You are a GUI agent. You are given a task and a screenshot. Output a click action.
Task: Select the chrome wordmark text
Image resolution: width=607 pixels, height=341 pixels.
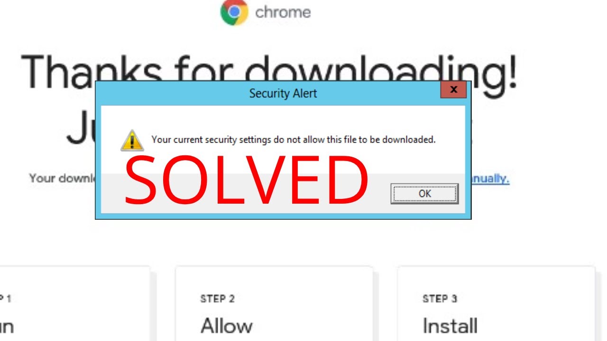283,12
